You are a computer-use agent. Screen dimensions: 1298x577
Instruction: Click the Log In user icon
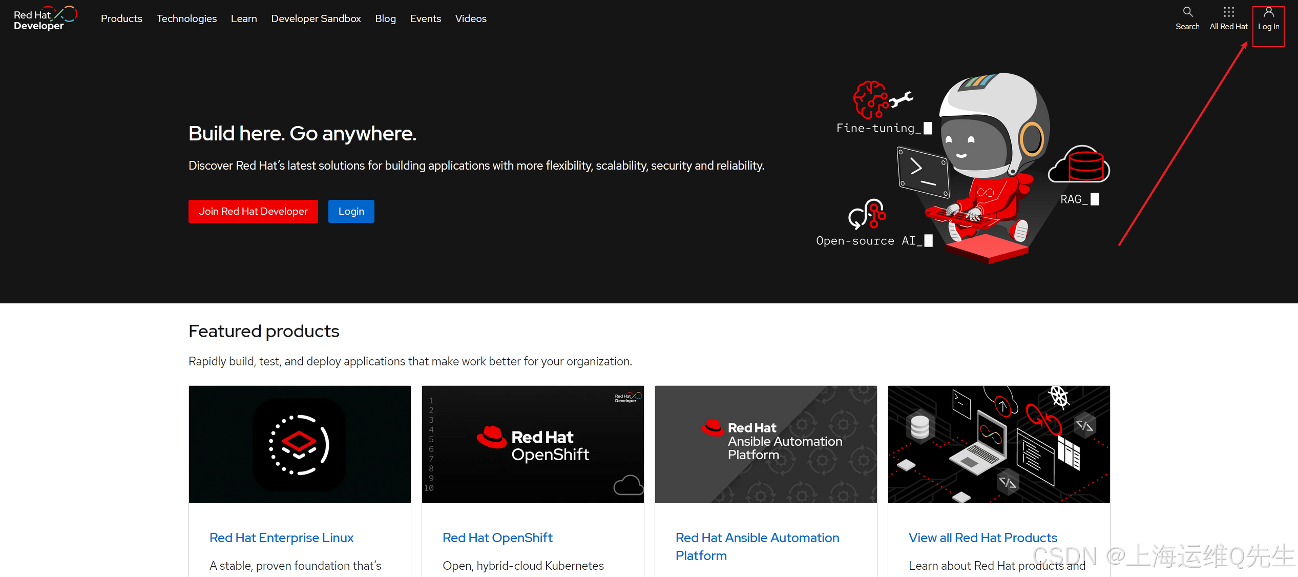[x=1268, y=12]
